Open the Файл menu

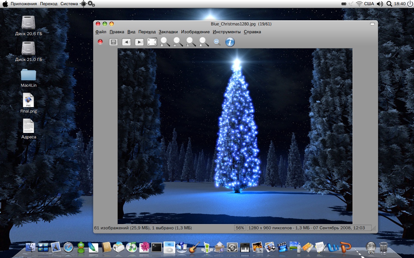tap(101, 32)
